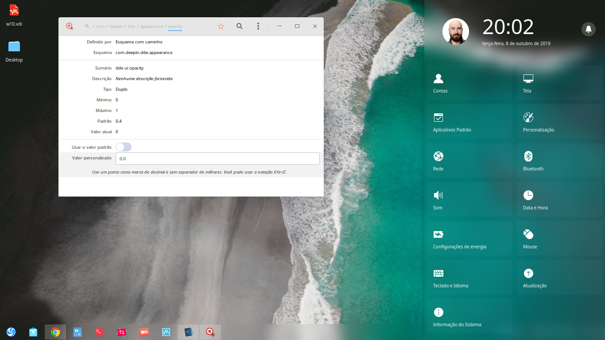
Task: Open search in dconf Editor
Action: pyautogui.click(x=240, y=27)
